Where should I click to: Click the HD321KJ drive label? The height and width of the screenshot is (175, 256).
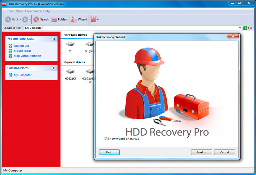point(70,79)
